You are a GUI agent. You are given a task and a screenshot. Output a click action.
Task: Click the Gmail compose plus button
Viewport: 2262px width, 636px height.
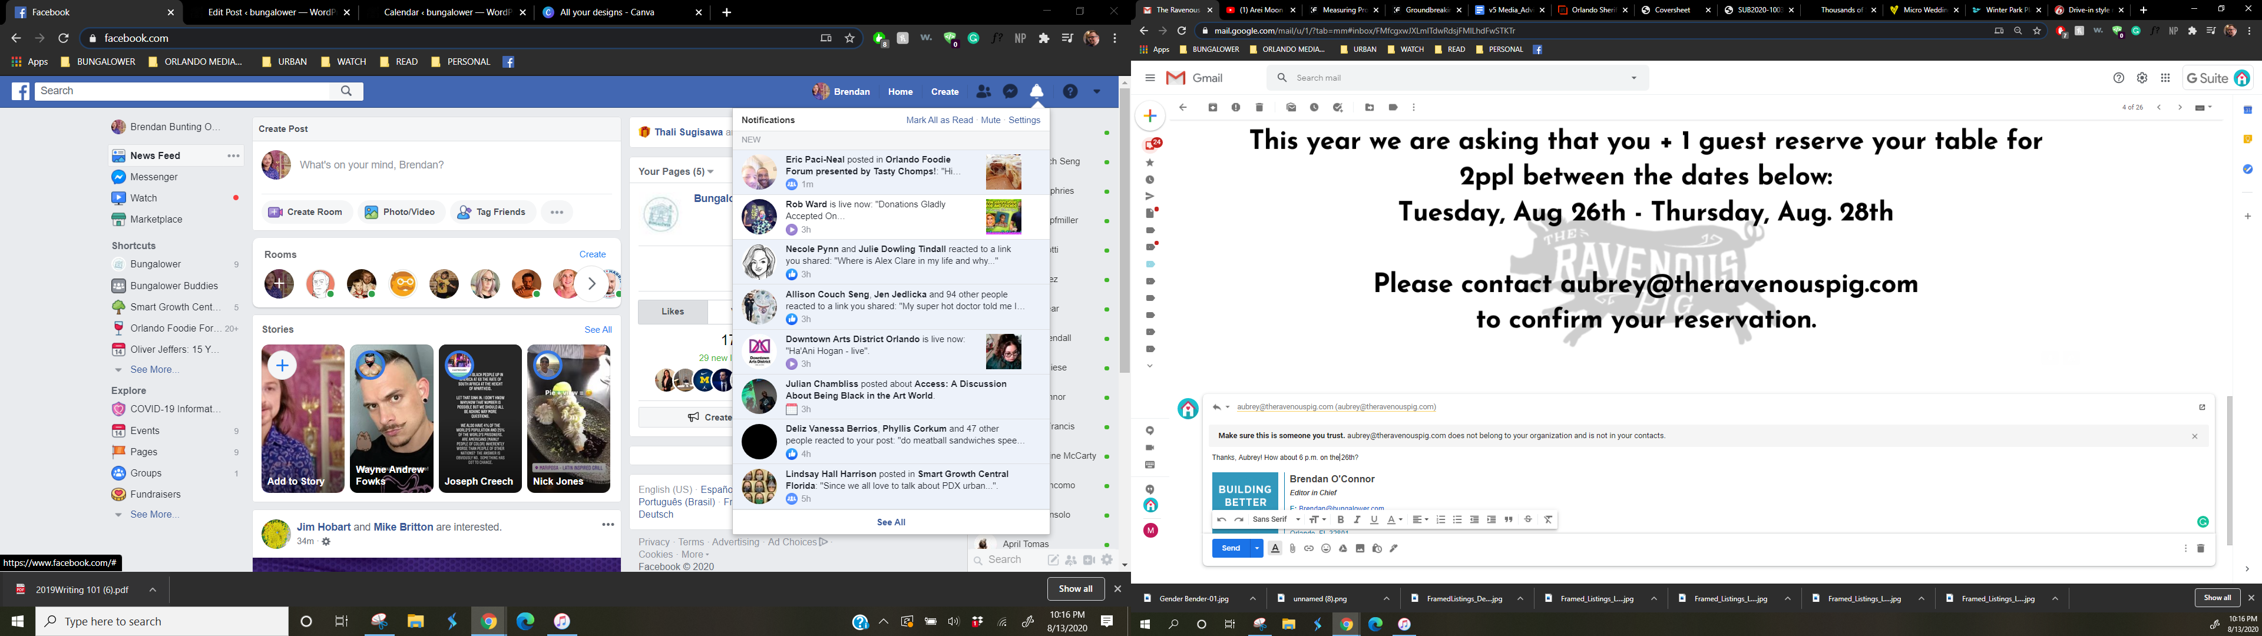click(x=1150, y=116)
